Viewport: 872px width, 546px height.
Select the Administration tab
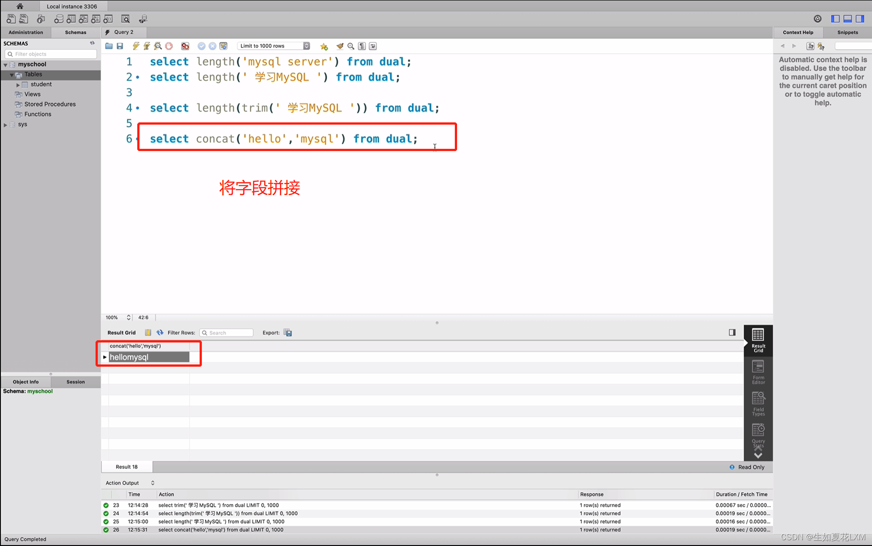(x=25, y=32)
